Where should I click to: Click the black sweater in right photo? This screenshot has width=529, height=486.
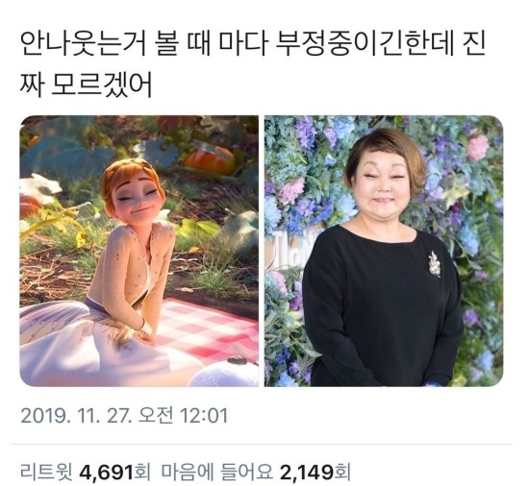tap(381, 304)
